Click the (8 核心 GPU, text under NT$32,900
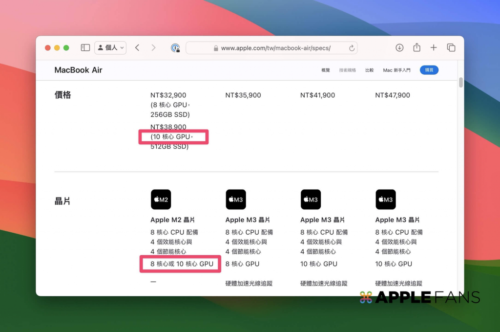The height and width of the screenshot is (332, 500). coord(170,105)
